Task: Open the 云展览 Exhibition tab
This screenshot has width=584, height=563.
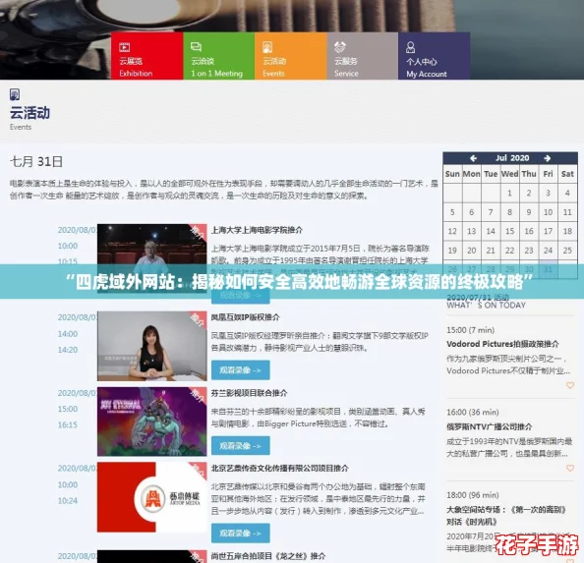Action: [x=147, y=56]
